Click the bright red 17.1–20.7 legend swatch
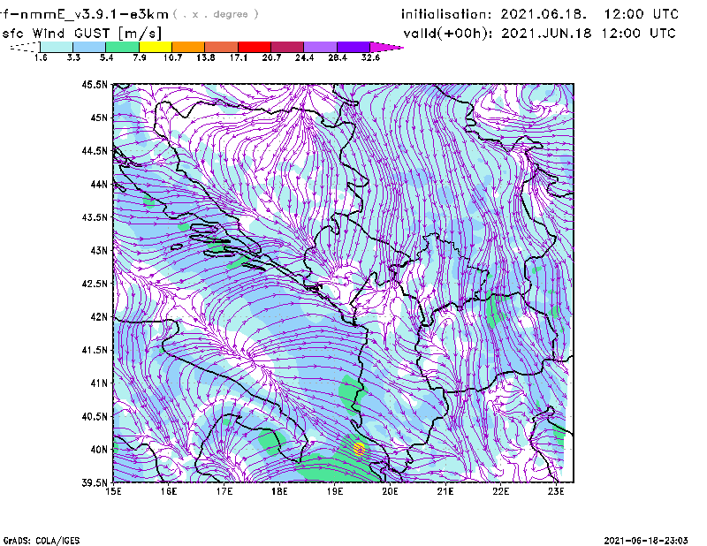The image size is (707, 546). pos(255,47)
